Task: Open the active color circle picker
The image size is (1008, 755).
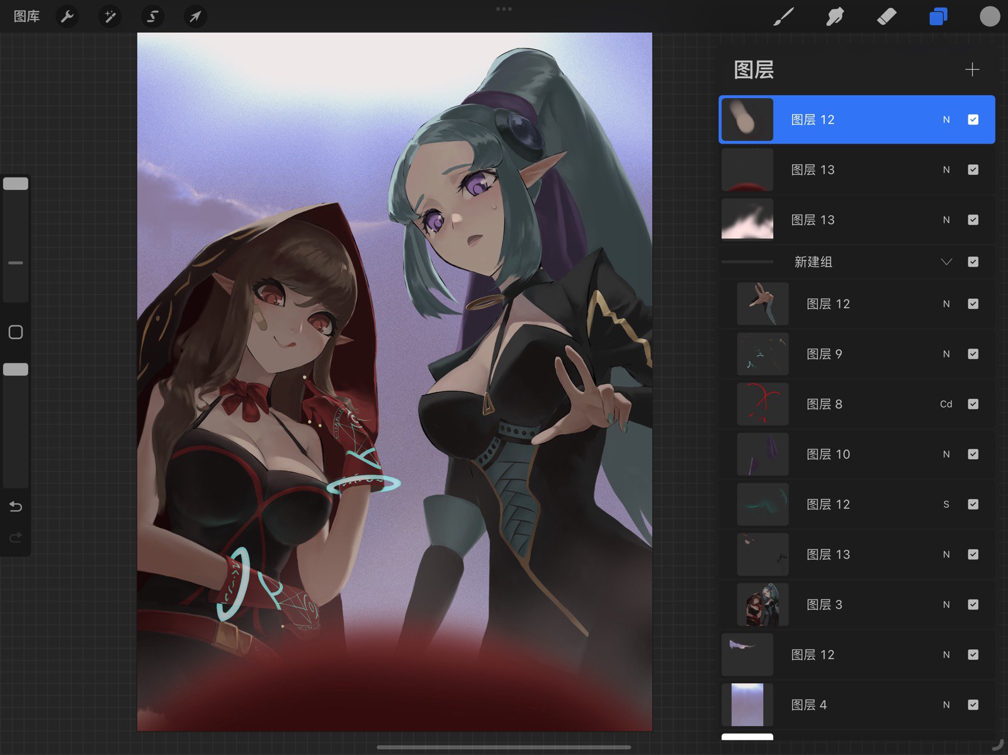Action: [x=990, y=16]
